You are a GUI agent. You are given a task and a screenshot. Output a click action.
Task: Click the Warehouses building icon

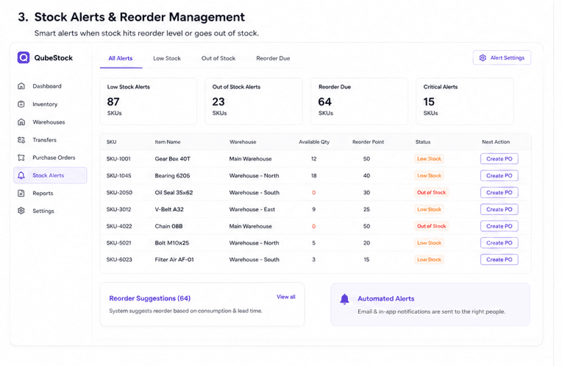point(21,122)
